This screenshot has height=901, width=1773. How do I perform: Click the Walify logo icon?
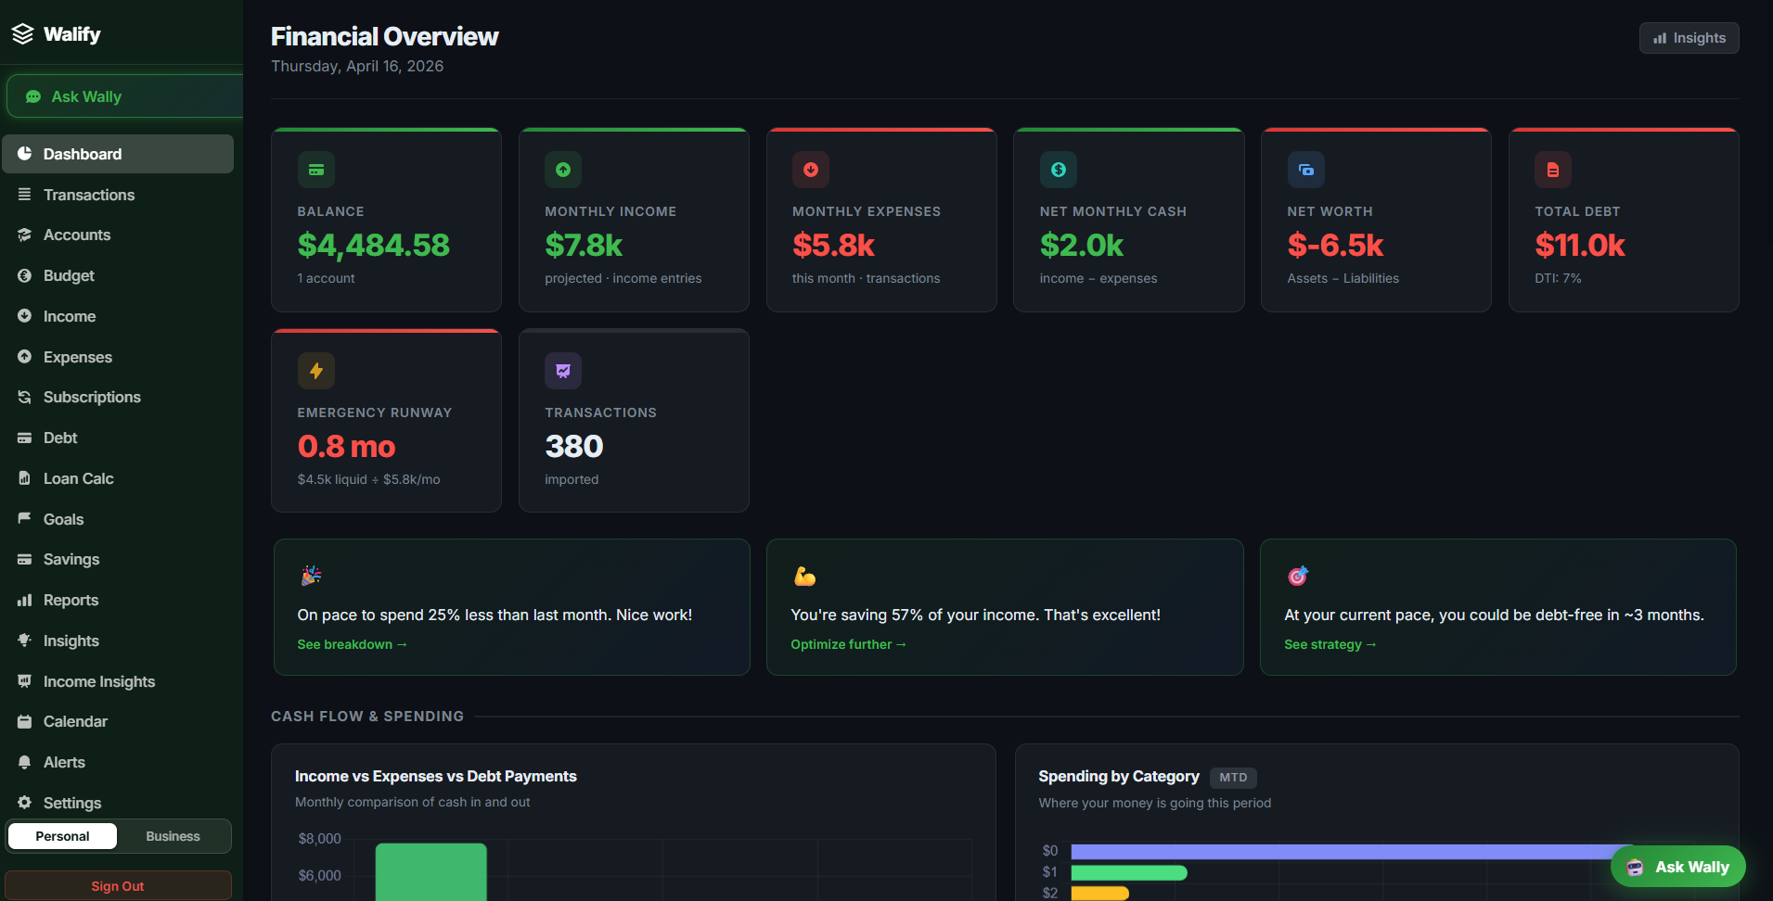(22, 34)
